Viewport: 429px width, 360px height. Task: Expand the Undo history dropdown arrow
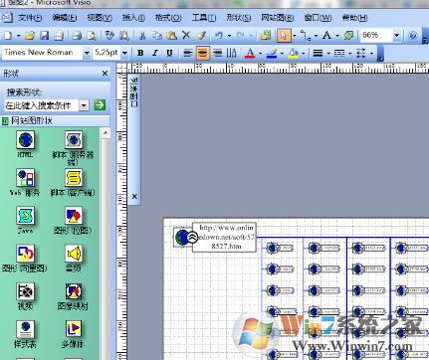pyautogui.click(x=229, y=35)
